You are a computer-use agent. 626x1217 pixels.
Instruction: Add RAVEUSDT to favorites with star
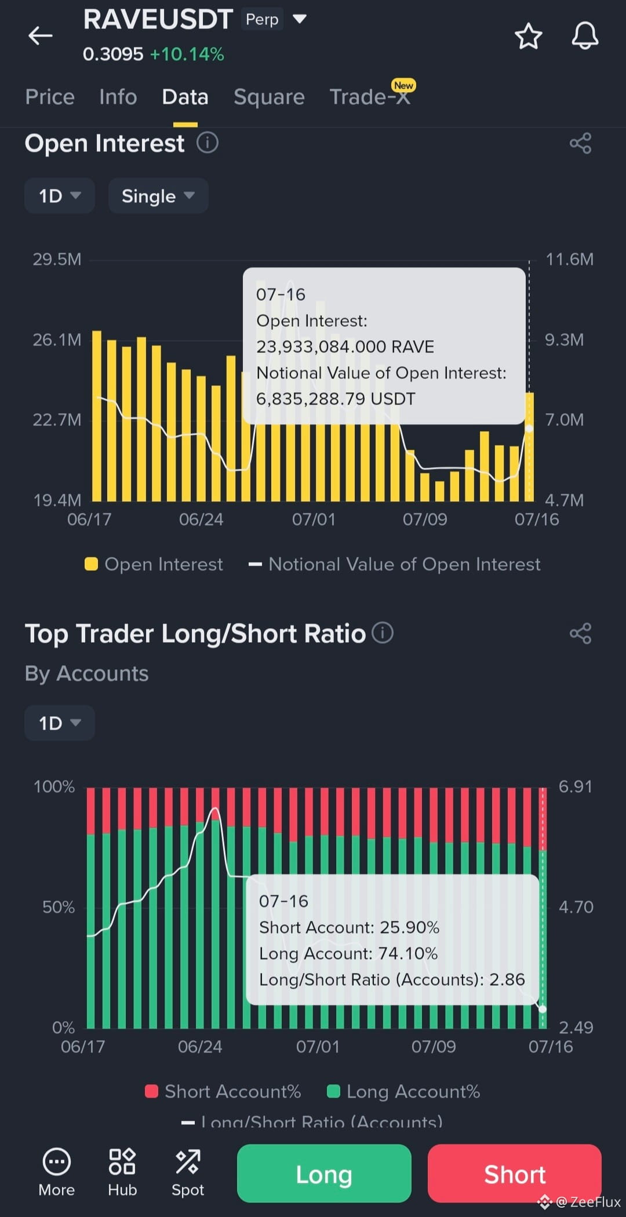click(x=528, y=36)
